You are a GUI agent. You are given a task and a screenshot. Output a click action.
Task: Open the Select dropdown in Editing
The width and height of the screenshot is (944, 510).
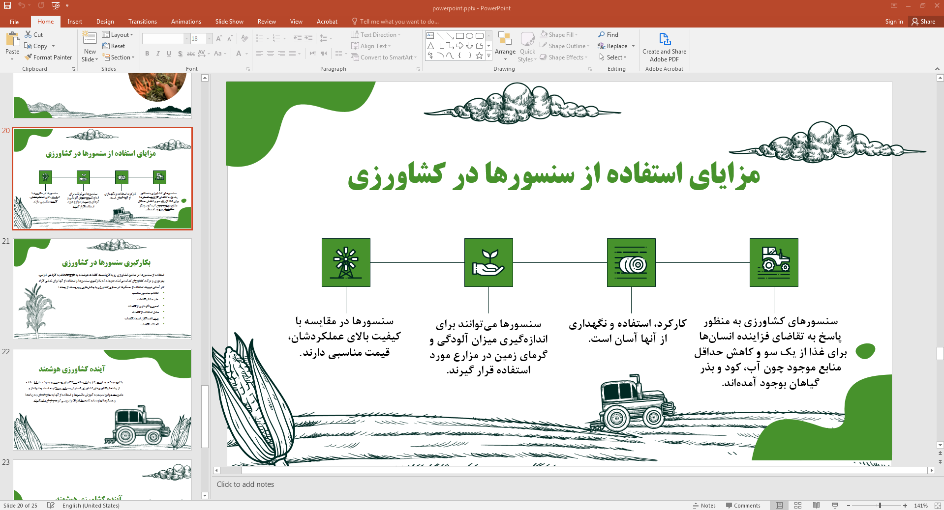[613, 57]
